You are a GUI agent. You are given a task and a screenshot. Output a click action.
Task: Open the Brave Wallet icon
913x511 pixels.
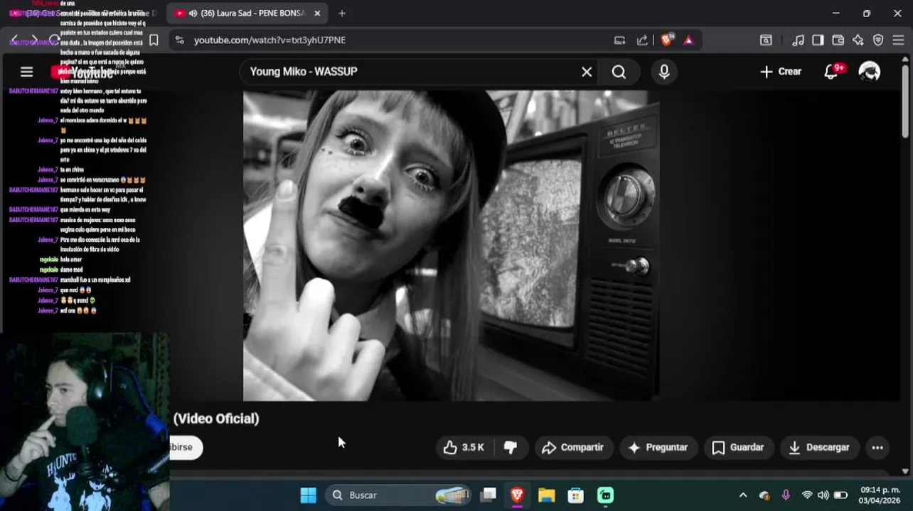(838, 40)
